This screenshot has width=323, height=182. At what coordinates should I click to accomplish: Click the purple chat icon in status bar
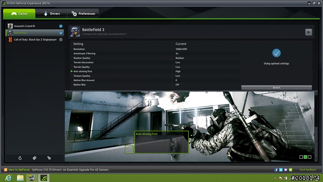(x=286, y=170)
